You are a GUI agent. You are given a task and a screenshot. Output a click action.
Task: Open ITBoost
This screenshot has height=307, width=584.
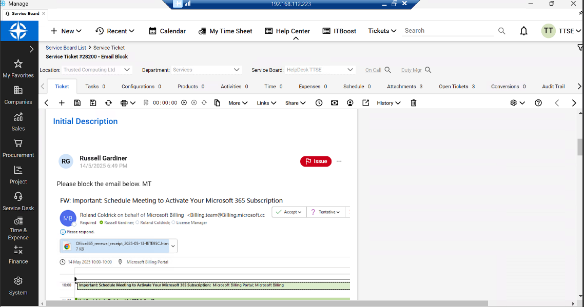(x=339, y=31)
